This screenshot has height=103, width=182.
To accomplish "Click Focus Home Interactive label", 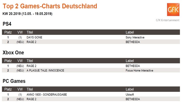I will coord(139,70).
